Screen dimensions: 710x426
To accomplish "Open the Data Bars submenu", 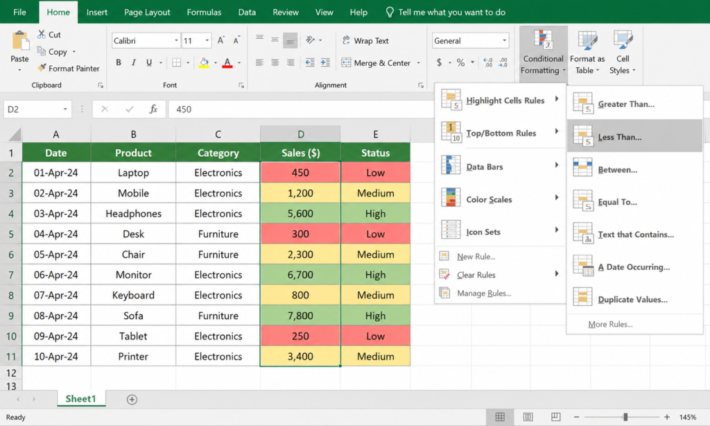I will click(x=500, y=167).
